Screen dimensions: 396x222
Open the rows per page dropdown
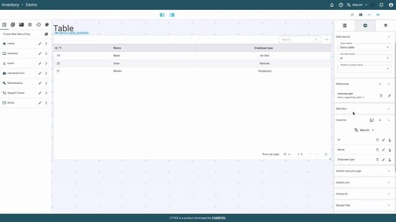pos(286,154)
